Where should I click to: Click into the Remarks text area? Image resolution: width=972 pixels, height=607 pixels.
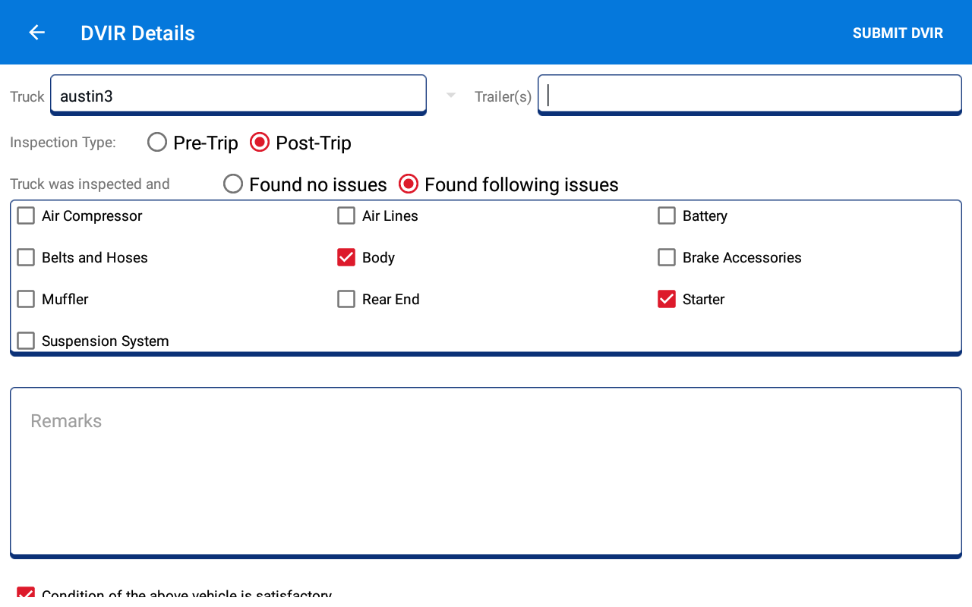pyautogui.click(x=486, y=472)
